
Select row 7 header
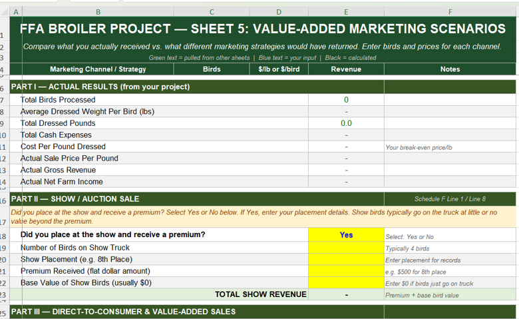pyautogui.click(x=3, y=100)
